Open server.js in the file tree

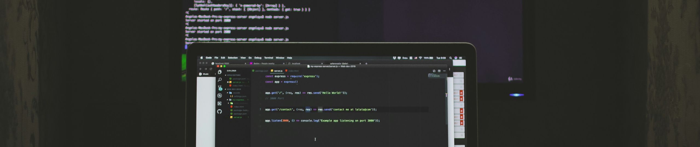(x=238, y=117)
